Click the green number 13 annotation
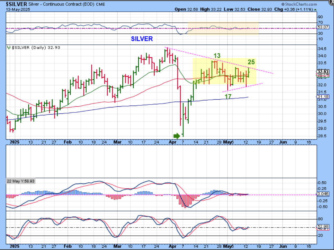The width and height of the screenshot is (334, 250). point(217,56)
